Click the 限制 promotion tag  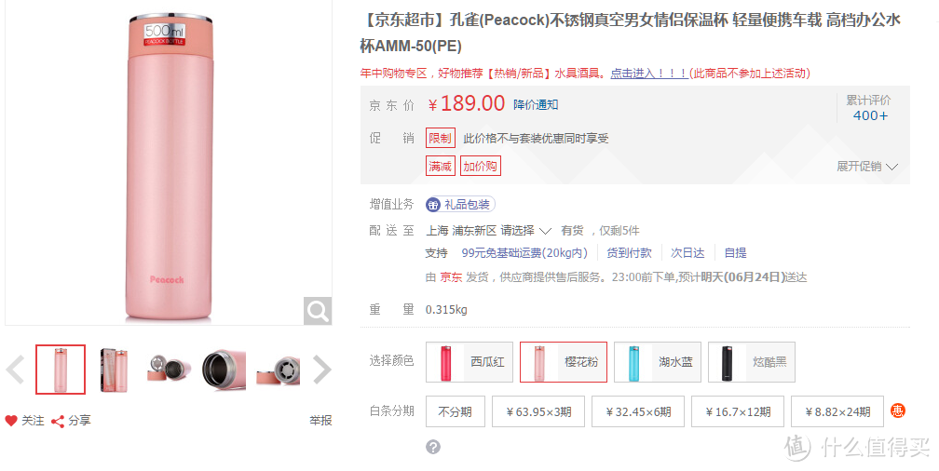coord(440,139)
